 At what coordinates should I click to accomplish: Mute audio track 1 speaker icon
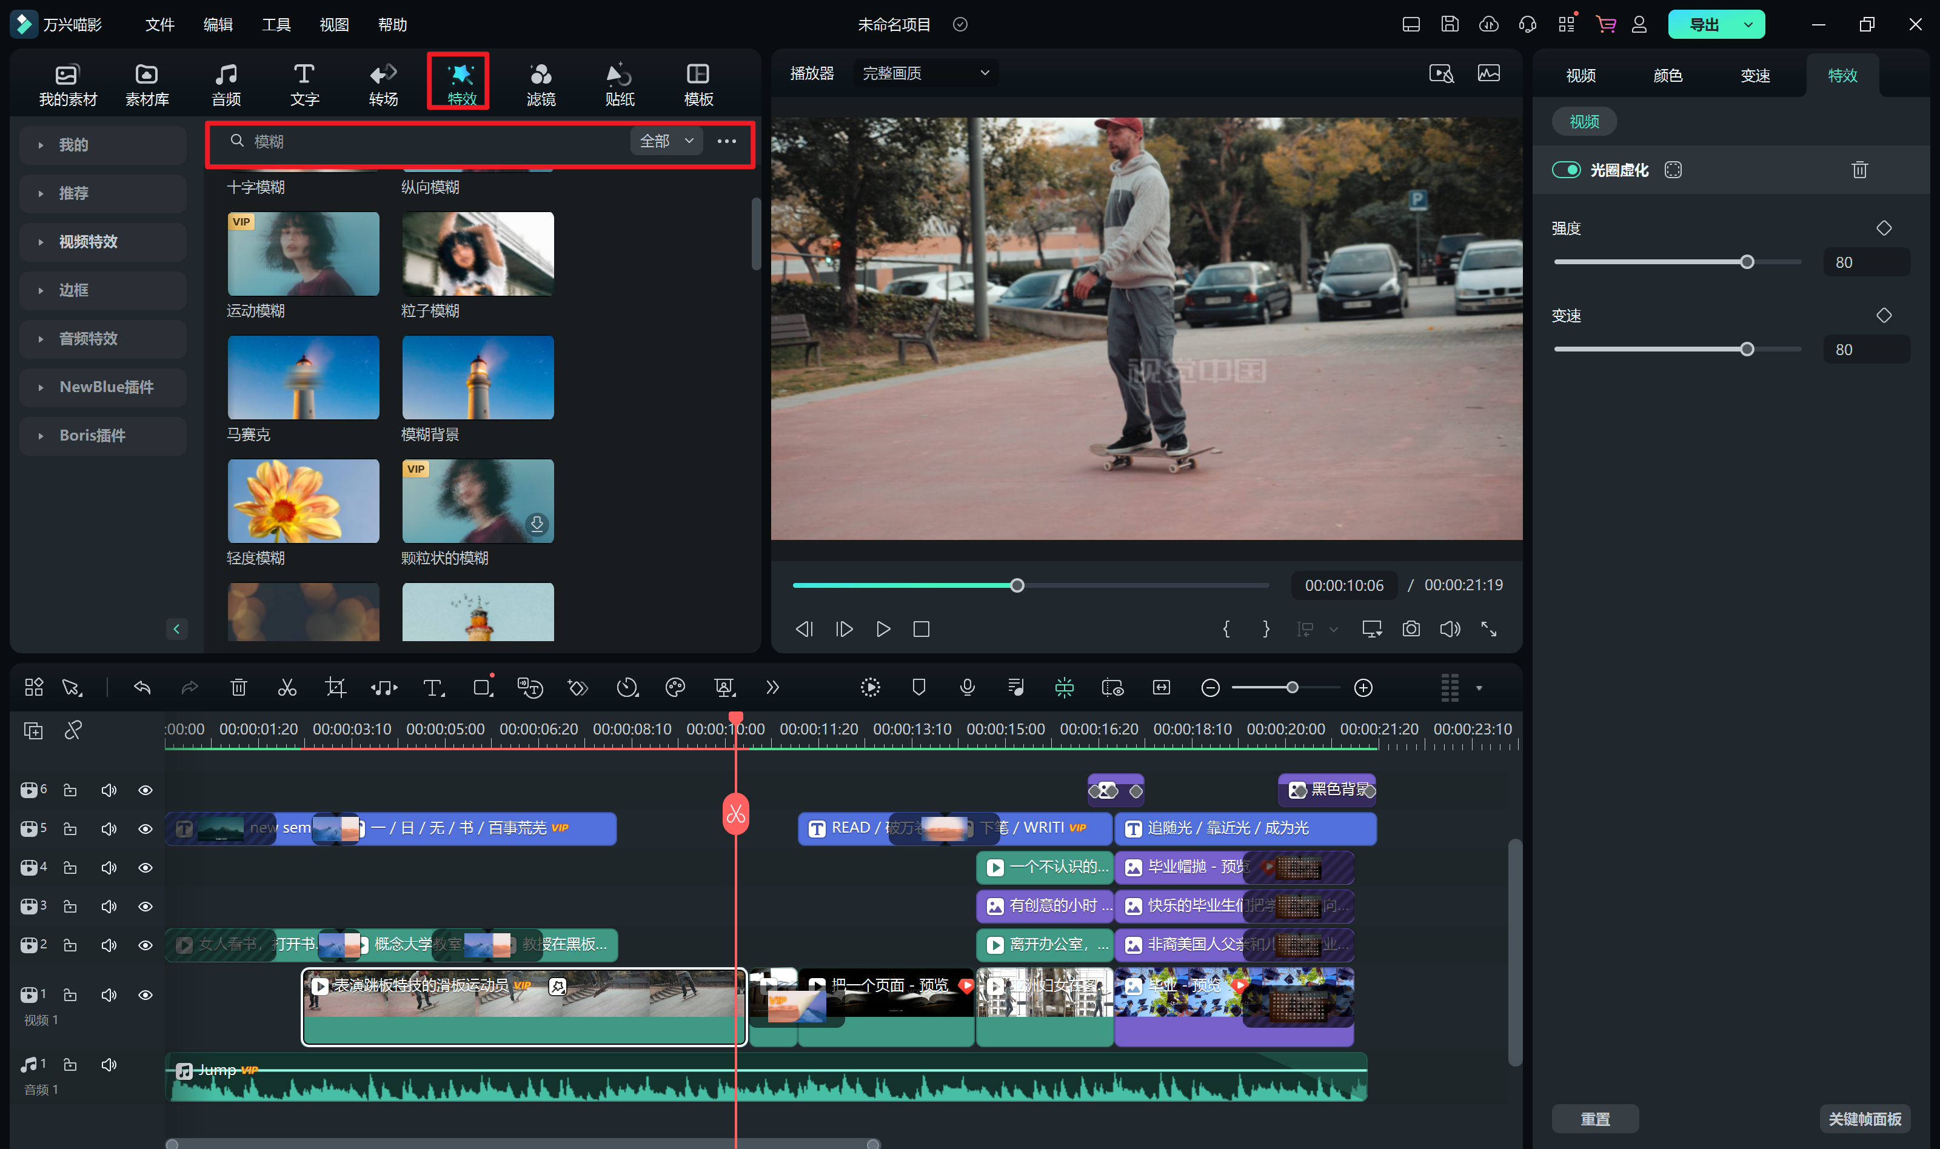coord(109,1065)
